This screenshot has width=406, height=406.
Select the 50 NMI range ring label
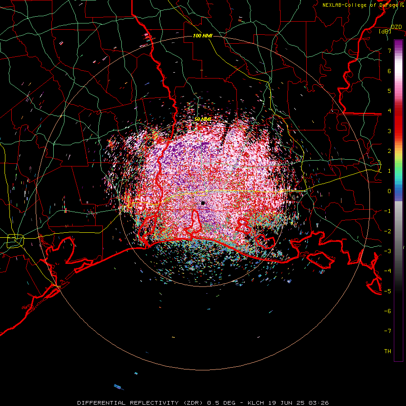[203, 119]
